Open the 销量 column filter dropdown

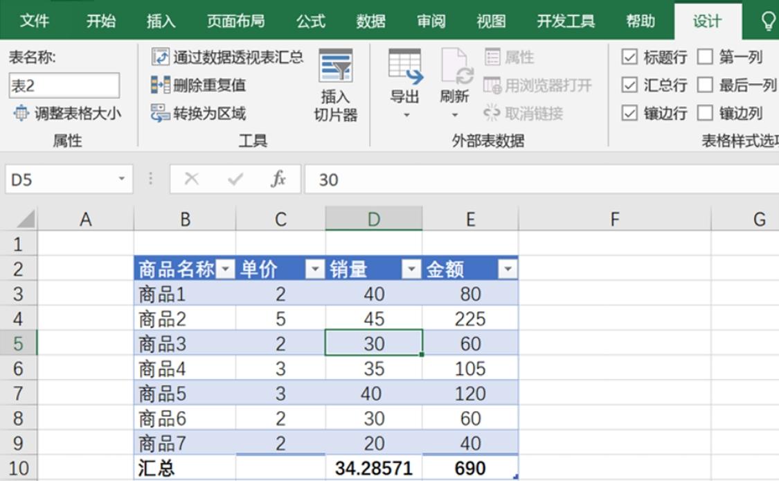click(x=411, y=270)
